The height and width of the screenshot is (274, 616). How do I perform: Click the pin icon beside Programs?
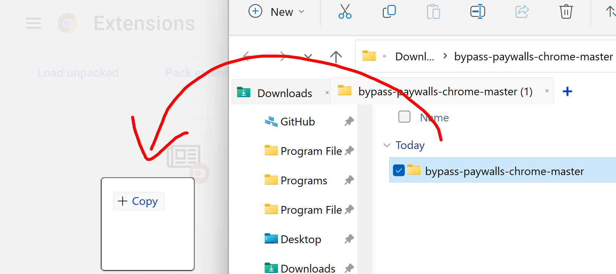point(349,180)
